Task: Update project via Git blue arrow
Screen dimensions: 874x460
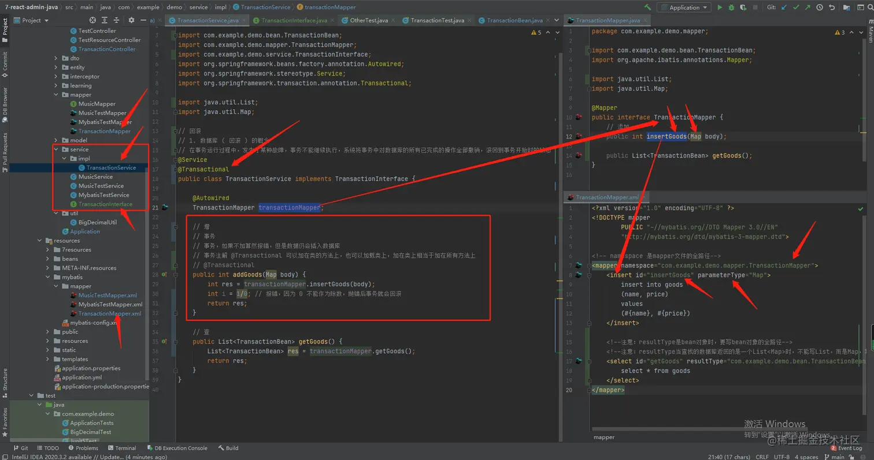Action: (784, 8)
